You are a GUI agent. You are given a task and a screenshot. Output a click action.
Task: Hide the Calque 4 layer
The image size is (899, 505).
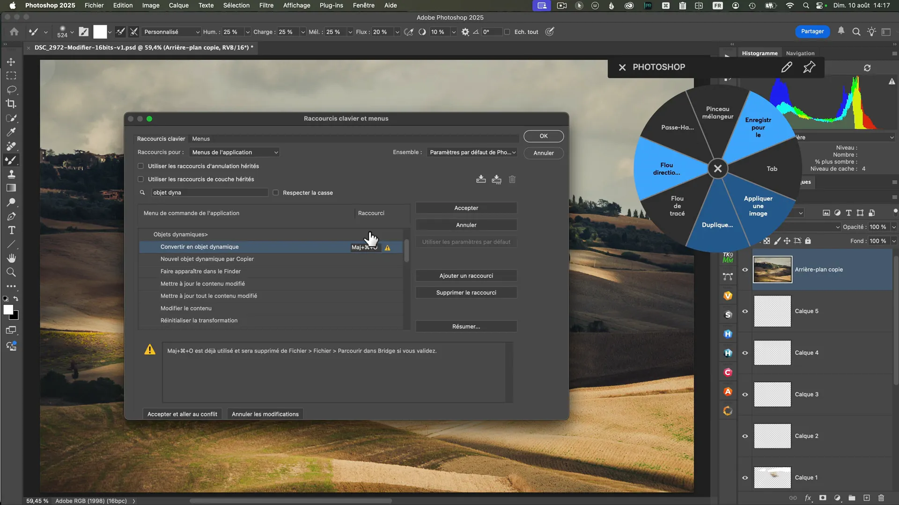tap(745, 353)
